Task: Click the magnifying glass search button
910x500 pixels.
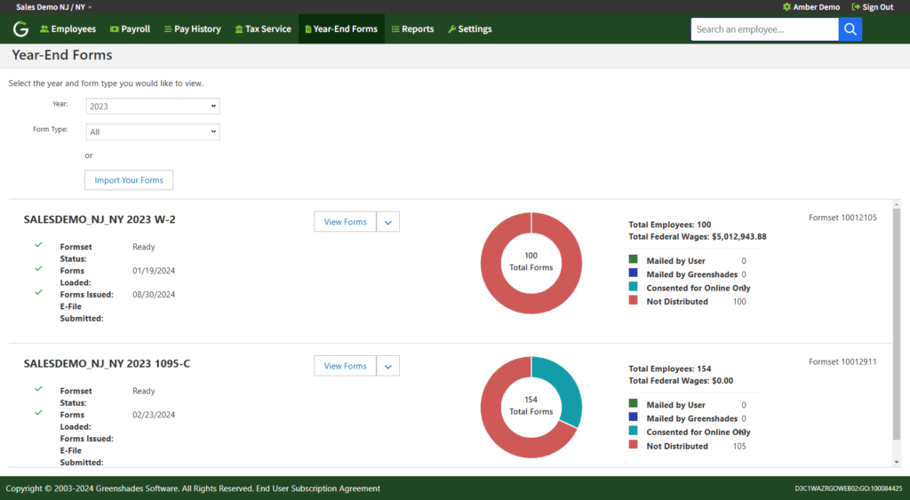Action: pyautogui.click(x=850, y=29)
